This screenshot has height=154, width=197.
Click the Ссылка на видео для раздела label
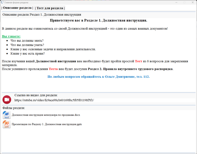point(36,95)
